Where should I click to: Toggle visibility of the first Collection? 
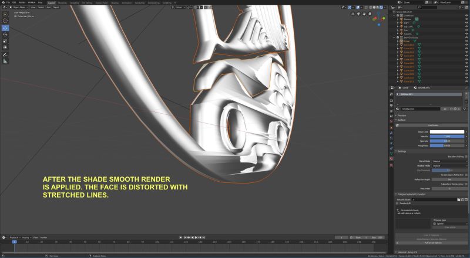466,16
